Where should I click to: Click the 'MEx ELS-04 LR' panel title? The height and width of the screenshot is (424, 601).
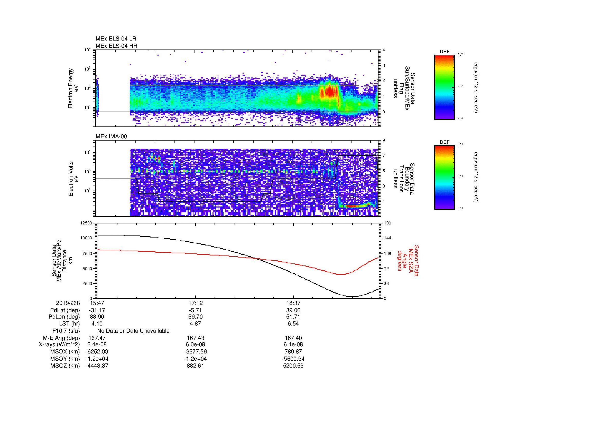tap(116, 39)
